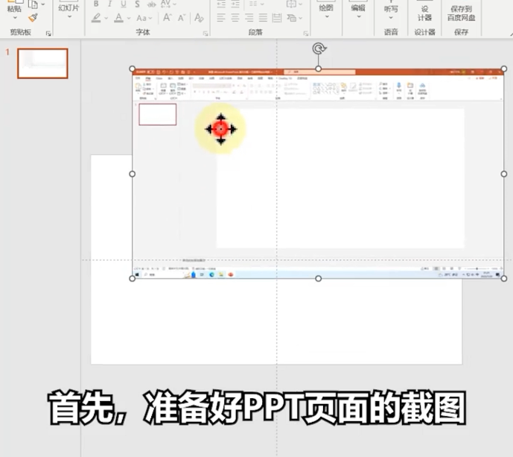The width and height of the screenshot is (513, 457).
Task: Click the line spacing icon
Action: (253, 4)
